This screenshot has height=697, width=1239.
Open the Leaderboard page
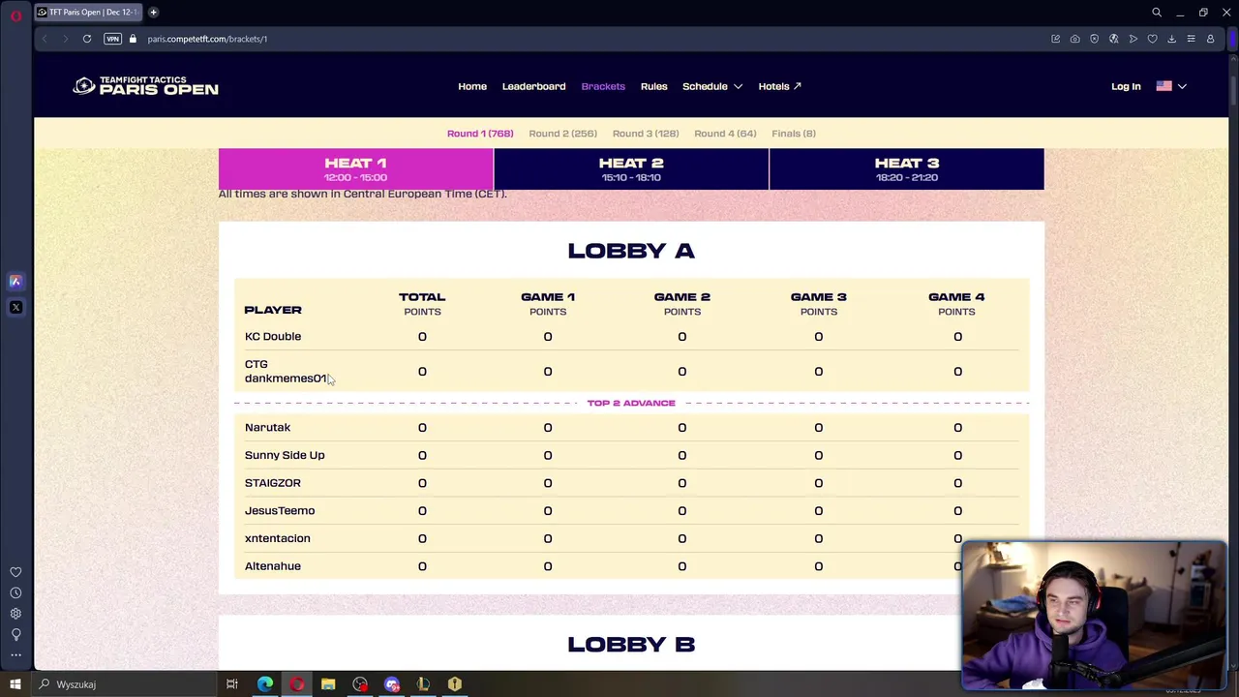click(x=533, y=86)
